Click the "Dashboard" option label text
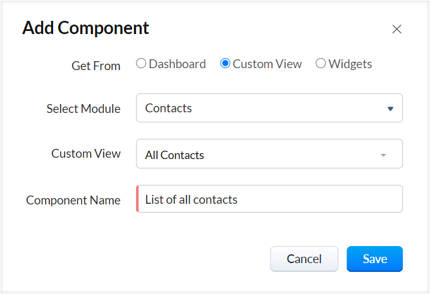430x294 pixels. pos(177,64)
